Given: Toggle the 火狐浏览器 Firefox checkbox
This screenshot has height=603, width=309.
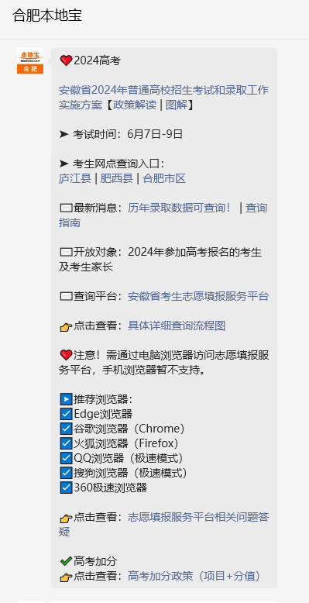Looking at the screenshot, I should [x=66, y=443].
